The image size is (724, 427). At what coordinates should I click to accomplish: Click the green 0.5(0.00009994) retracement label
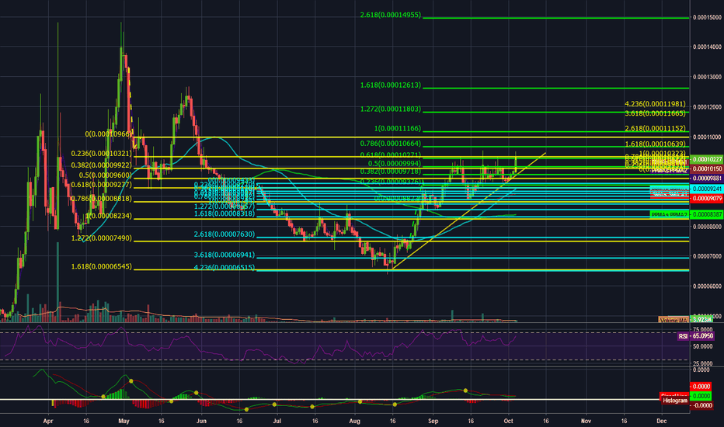pos(395,164)
